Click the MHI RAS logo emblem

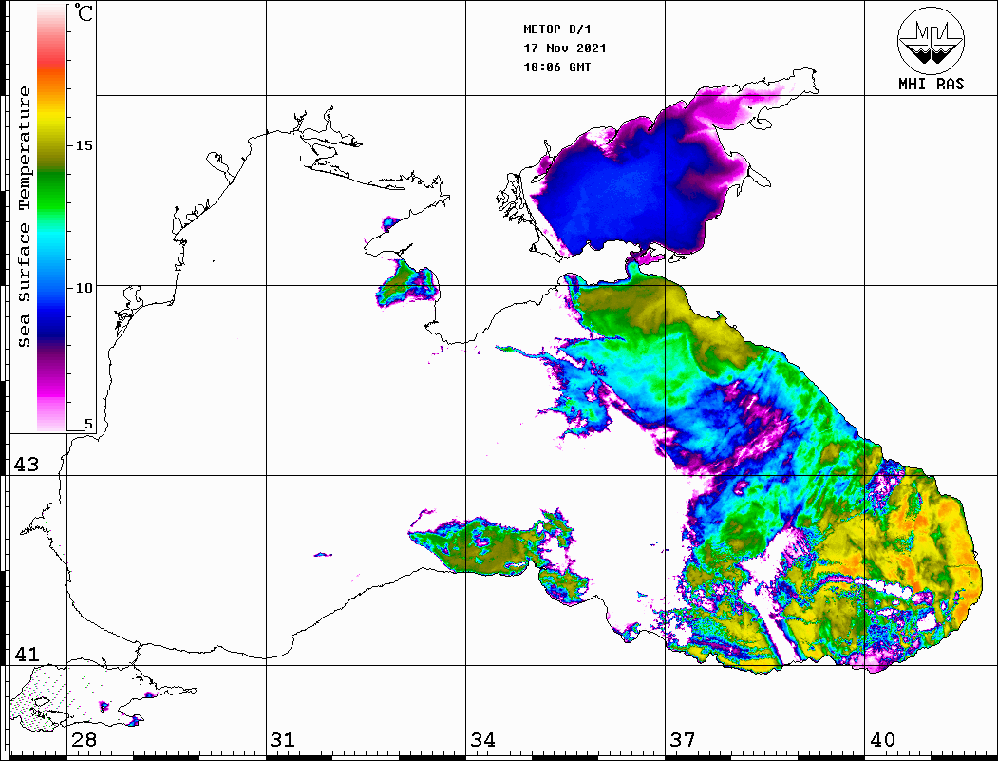tap(932, 40)
